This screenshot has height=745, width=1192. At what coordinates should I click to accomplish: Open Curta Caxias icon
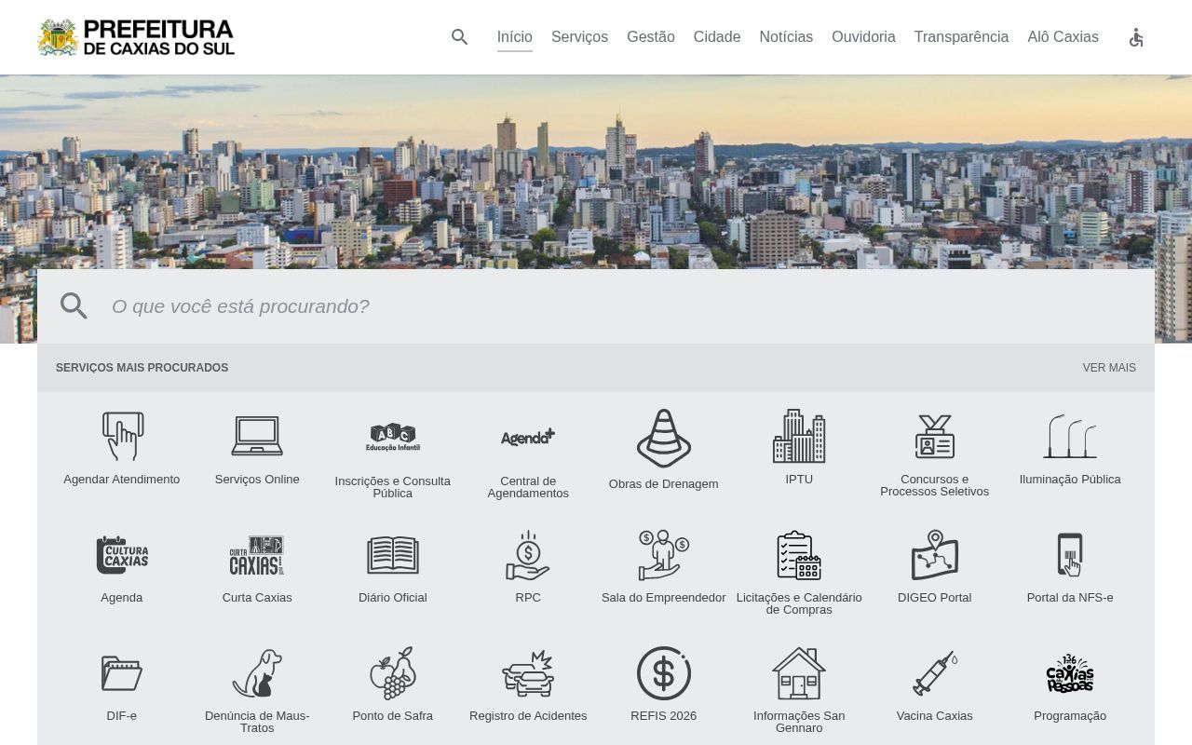point(257,555)
